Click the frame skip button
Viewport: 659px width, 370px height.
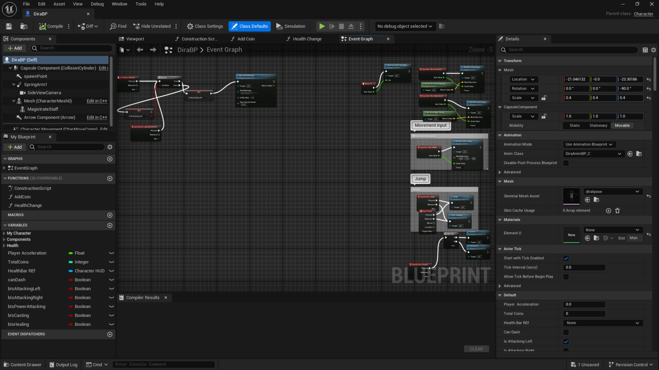tap(332, 26)
